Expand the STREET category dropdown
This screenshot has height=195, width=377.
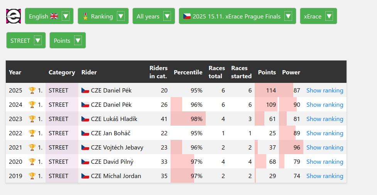point(26,40)
